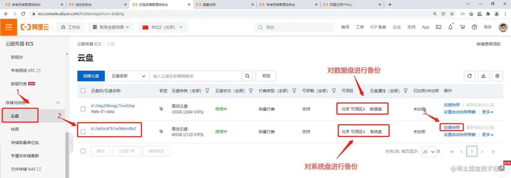Screen dimensions: 511x178
Task: Toggle the select-all checkbox in table header
Action: point(83,91)
